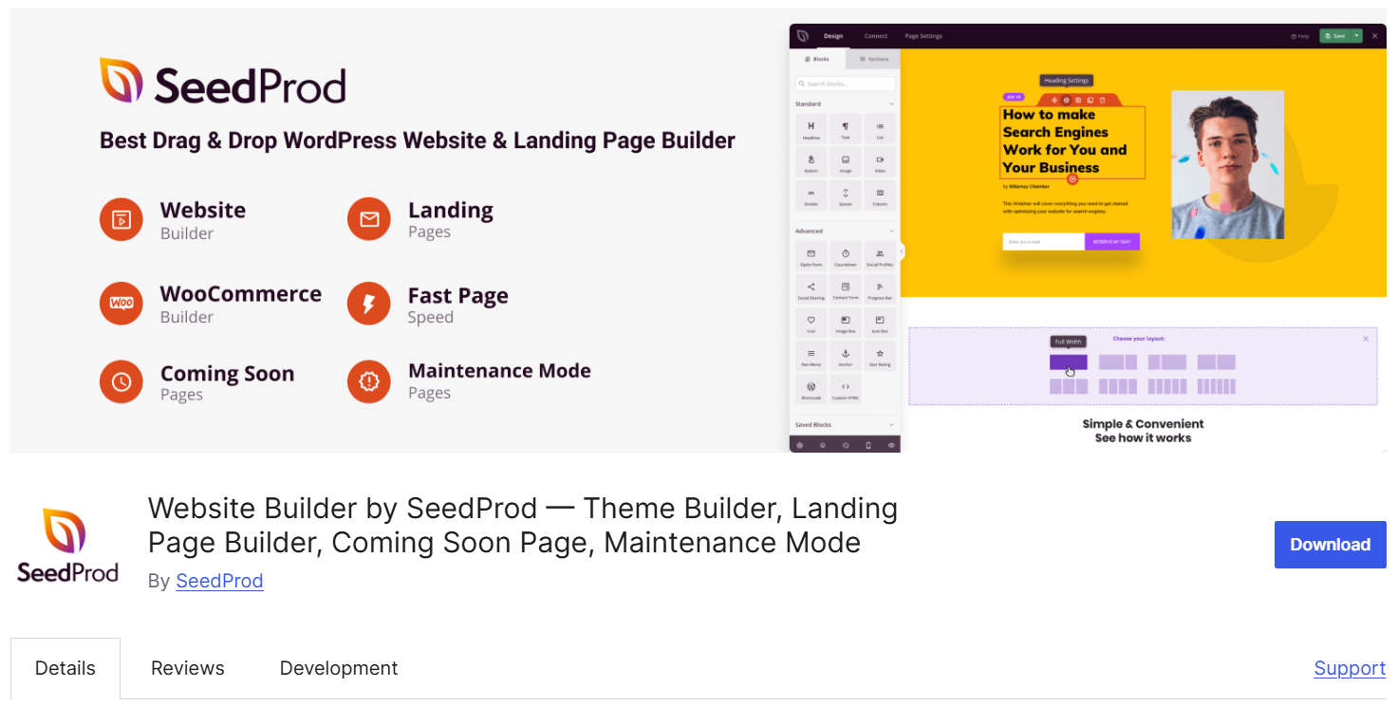Select the Anchor block
The image size is (1398, 725).
846,355
